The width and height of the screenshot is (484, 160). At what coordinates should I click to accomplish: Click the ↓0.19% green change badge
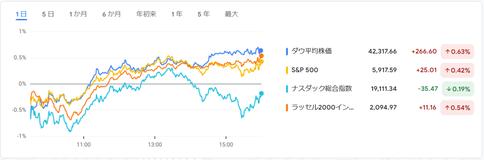pyautogui.click(x=457, y=89)
